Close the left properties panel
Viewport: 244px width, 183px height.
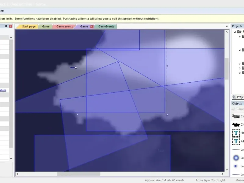[11, 26]
